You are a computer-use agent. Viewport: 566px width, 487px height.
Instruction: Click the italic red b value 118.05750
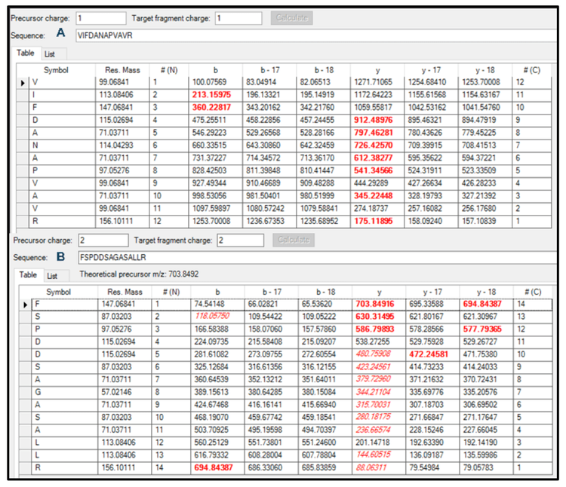(x=212, y=316)
